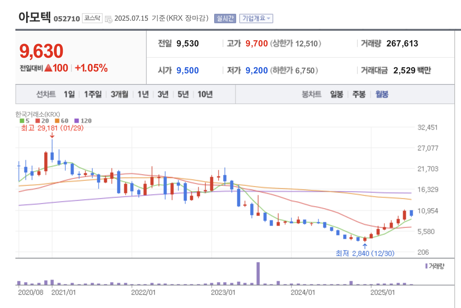461x308 pixels.
Task: Click the 거래량 legend in volume chart
Action: tap(435, 266)
